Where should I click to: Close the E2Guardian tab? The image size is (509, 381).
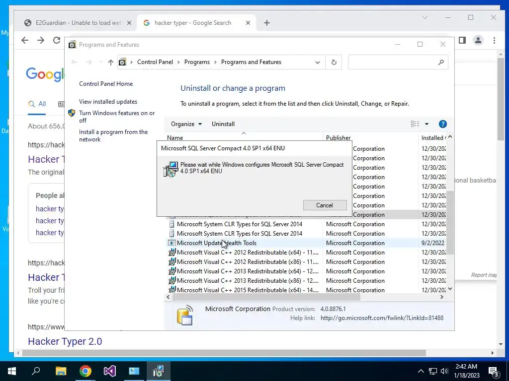click(x=129, y=23)
